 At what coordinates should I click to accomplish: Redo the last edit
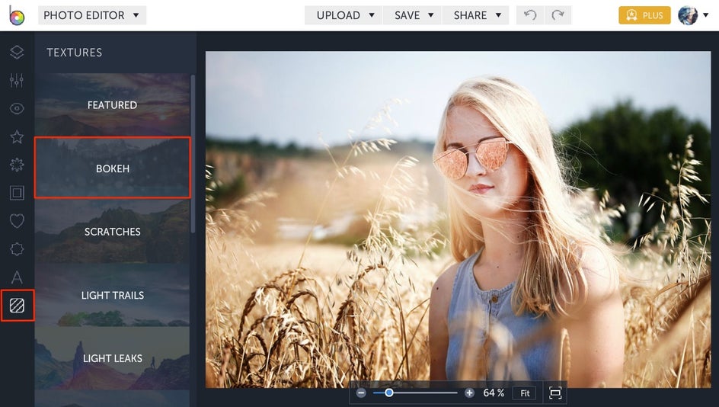click(558, 15)
